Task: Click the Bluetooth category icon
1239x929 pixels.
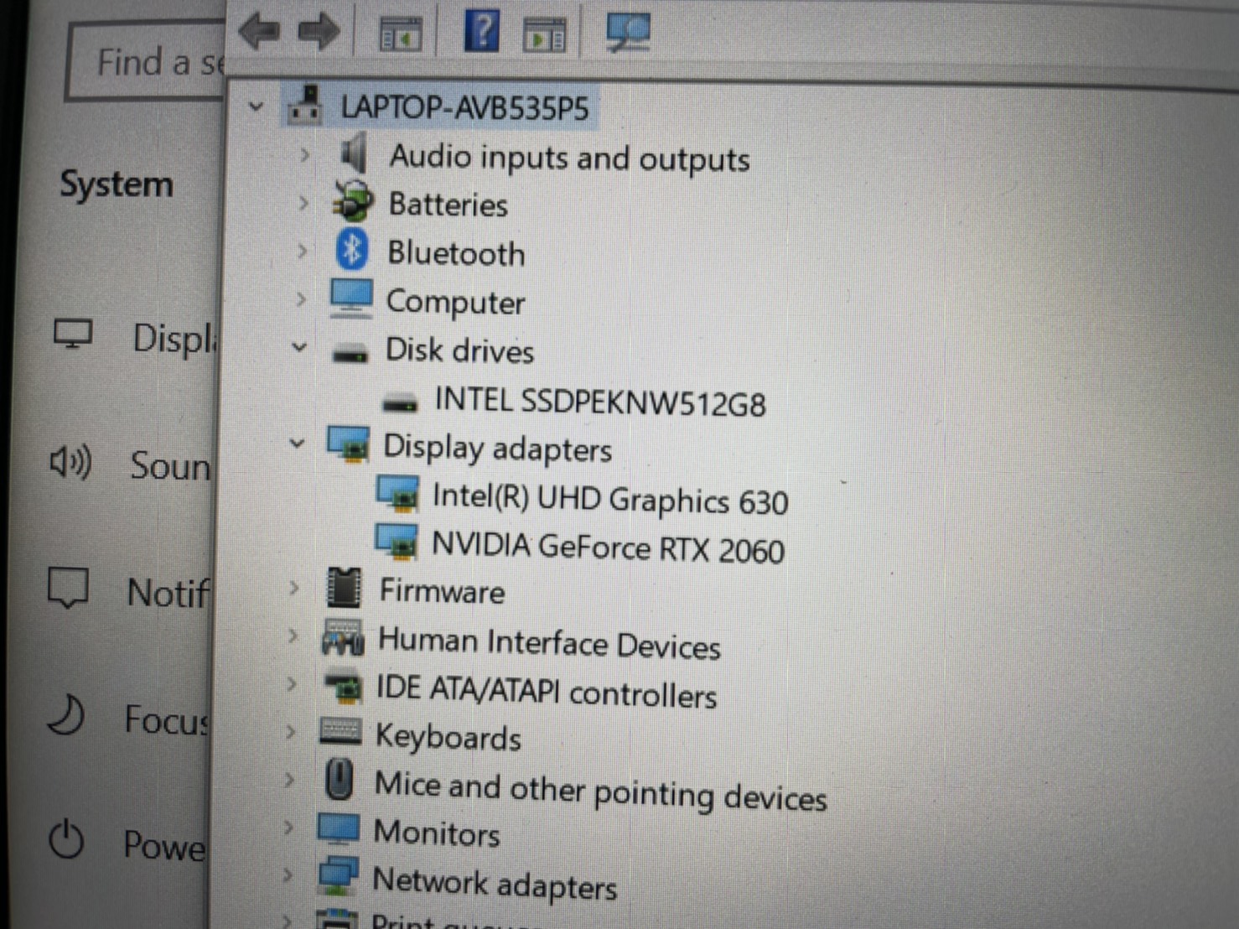Action: (352, 250)
